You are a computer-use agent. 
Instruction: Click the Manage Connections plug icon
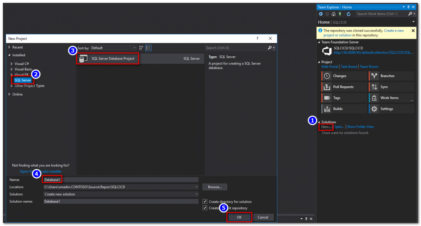coord(340,14)
